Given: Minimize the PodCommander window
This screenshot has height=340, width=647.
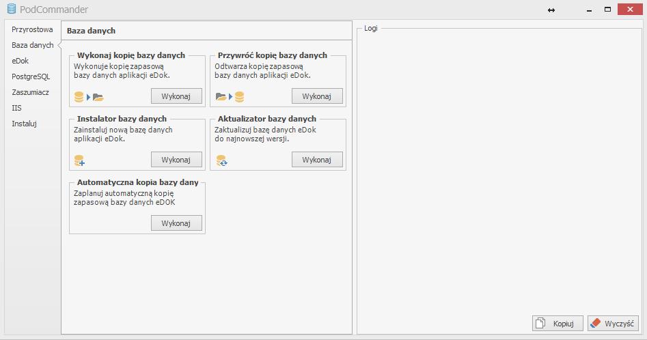Looking at the screenshot, I should click(589, 10).
